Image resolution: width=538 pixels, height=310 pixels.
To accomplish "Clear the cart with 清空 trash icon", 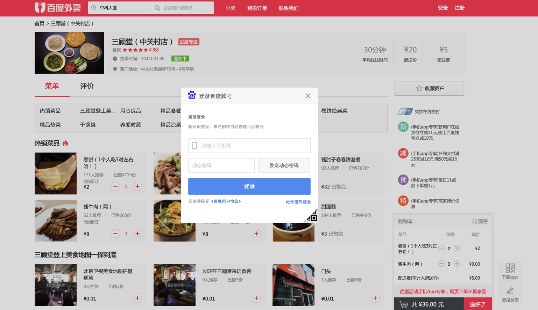I will click(475, 221).
